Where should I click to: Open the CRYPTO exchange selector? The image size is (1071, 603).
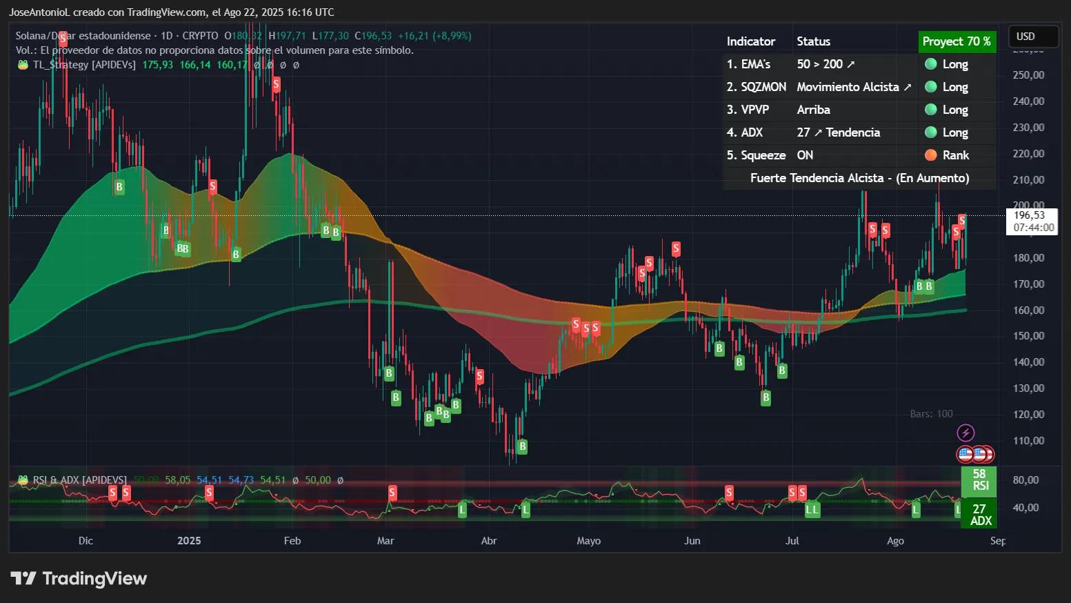(201, 35)
